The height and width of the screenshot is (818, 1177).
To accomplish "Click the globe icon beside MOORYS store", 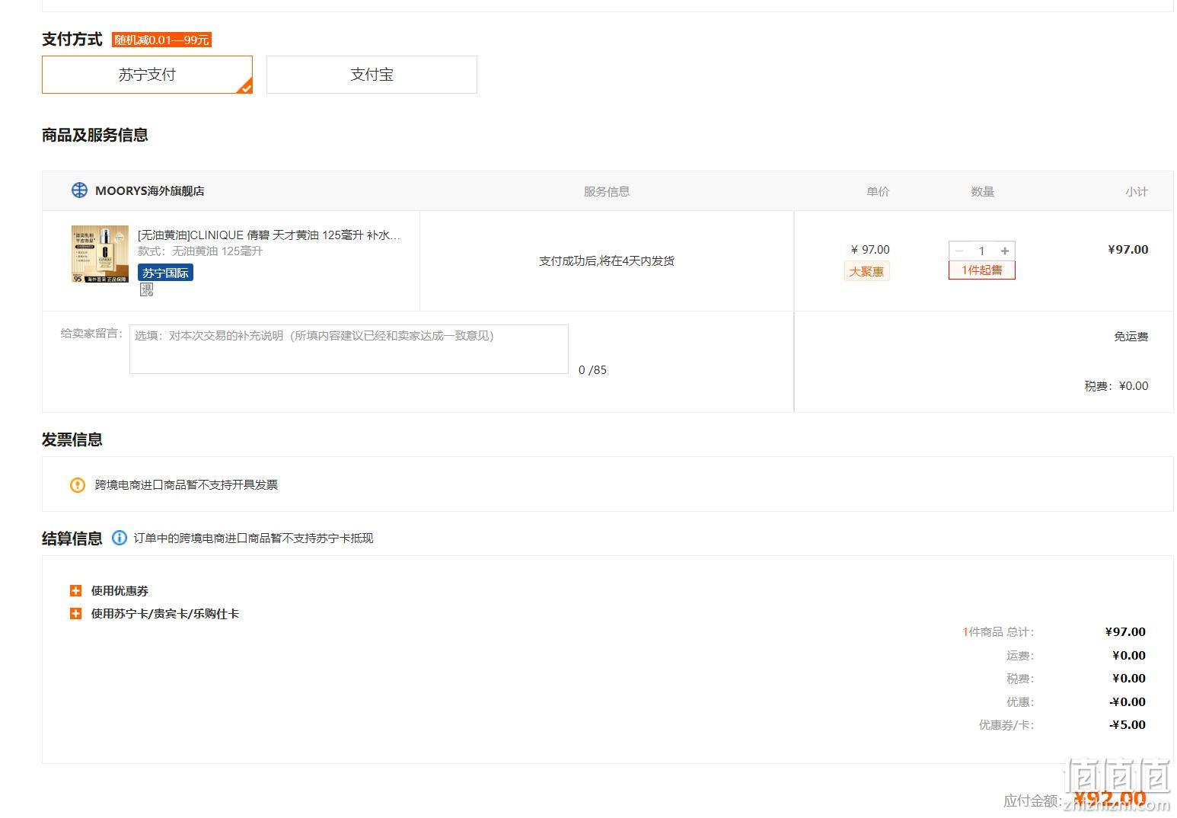I will point(79,190).
